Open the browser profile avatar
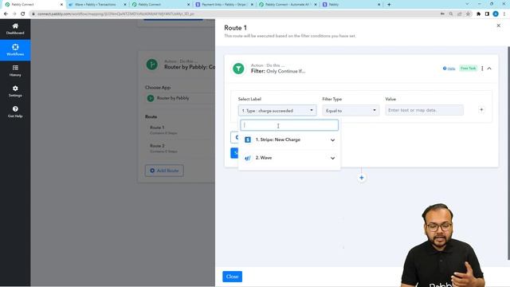This screenshot has height=287, width=510. tap(496, 14)
